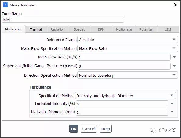Click the Hydraulic Diameter input field
Screen dimensions: 181x138
tap(122, 112)
